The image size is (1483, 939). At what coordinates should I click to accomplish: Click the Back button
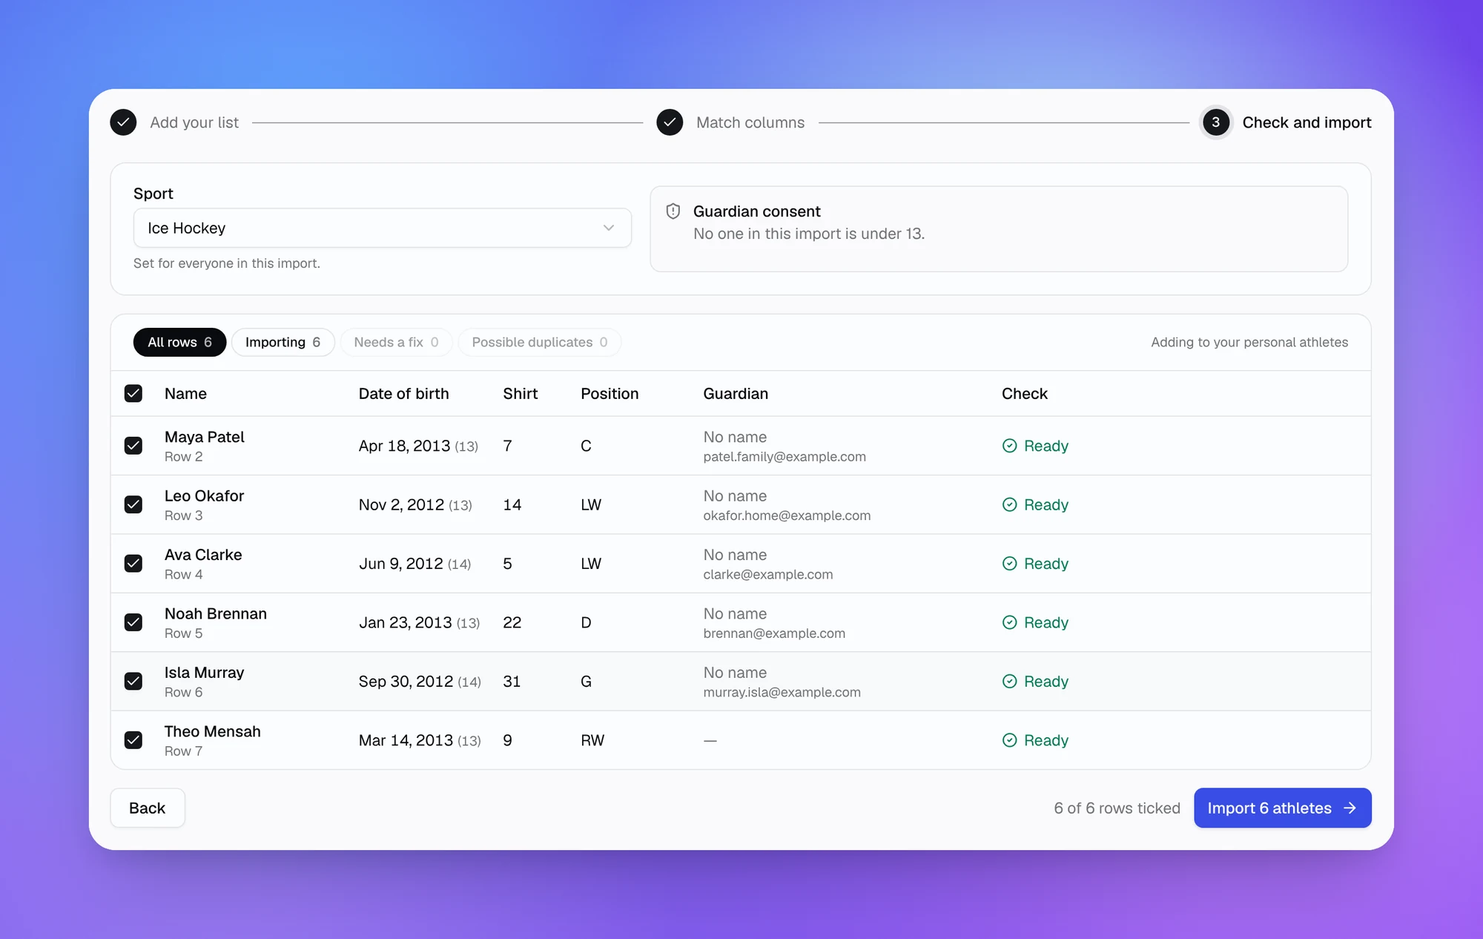click(x=148, y=808)
